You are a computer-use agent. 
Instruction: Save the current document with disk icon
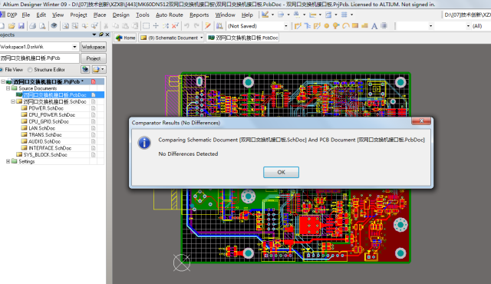[x=21, y=26]
